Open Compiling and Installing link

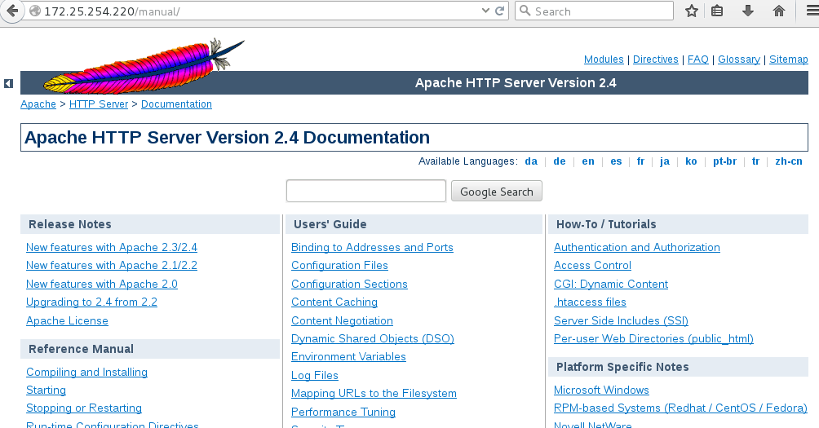pyautogui.click(x=86, y=372)
